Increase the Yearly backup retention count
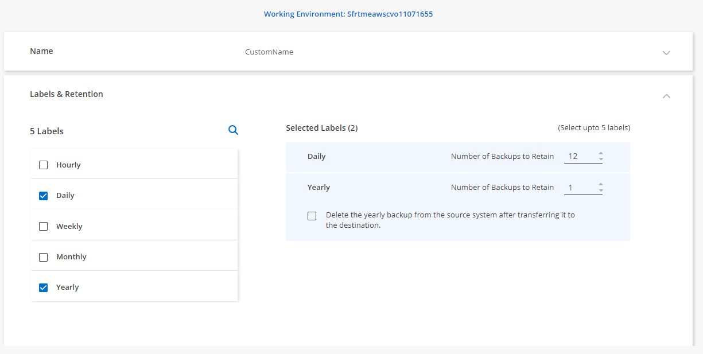Image resolution: width=703 pixels, height=354 pixels. [600, 184]
